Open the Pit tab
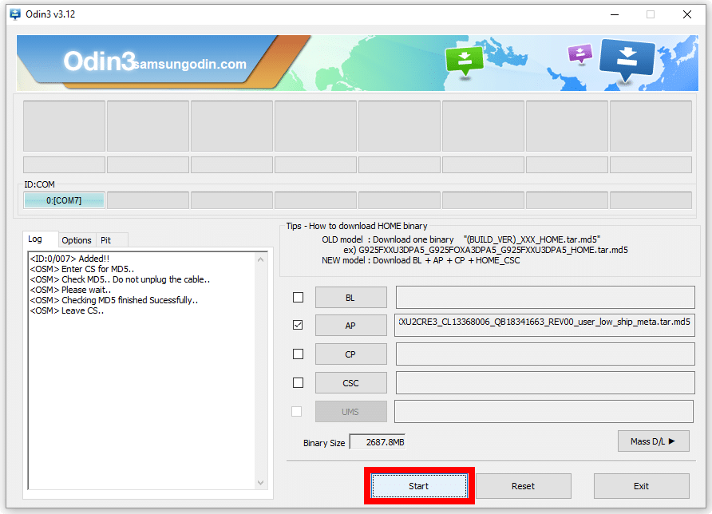The width and height of the screenshot is (712, 514). [106, 240]
